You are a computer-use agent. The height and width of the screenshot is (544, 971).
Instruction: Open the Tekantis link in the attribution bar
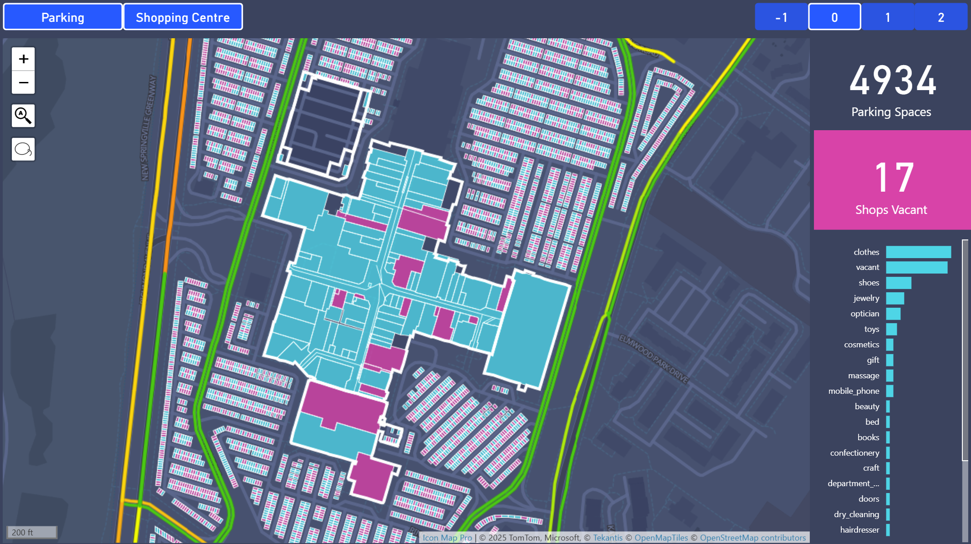point(608,538)
